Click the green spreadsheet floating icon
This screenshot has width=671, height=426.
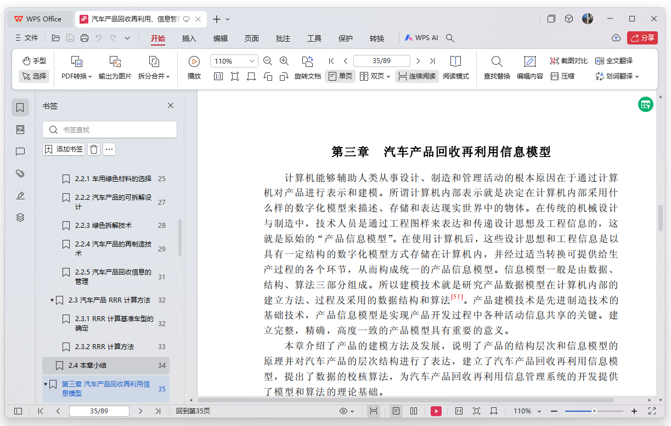646,104
